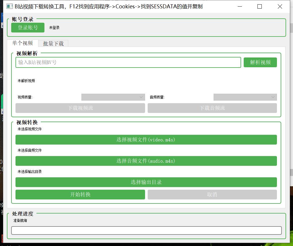Image resolution: width=293 pixels, height=246 pixels.
Task: Click the 音频质量: label
Action: click(157, 97)
